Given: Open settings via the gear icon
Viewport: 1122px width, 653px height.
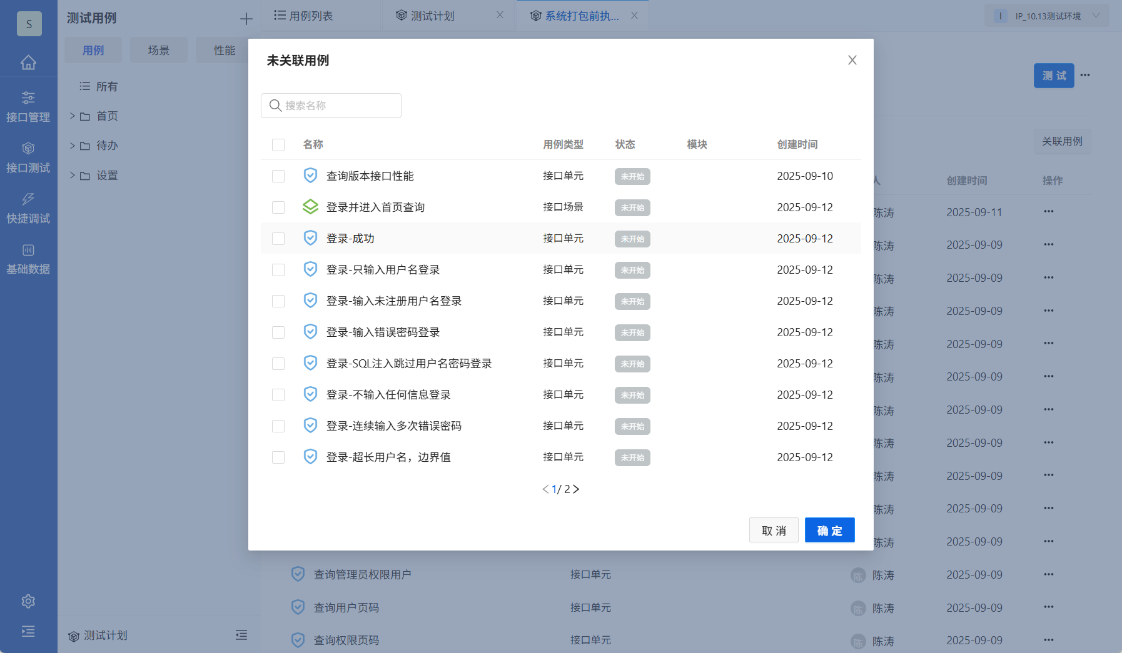Looking at the screenshot, I should (28, 601).
